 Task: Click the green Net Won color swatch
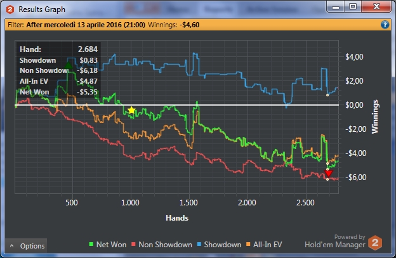(x=91, y=244)
